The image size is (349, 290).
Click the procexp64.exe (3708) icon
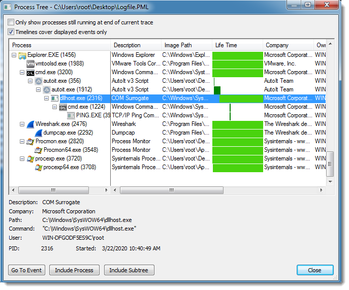(39, 168)
